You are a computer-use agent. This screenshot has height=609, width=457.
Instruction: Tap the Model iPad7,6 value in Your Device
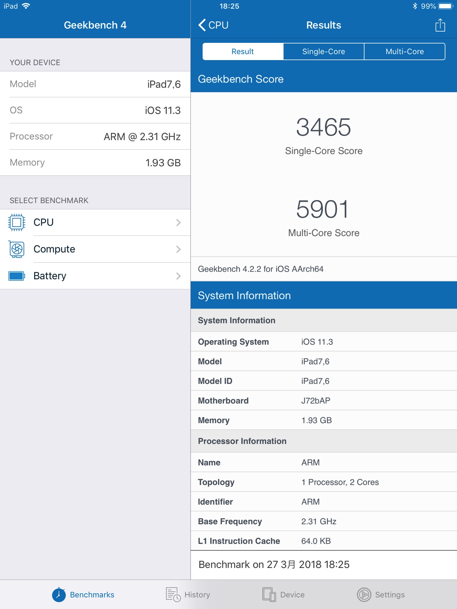[164, 84]
